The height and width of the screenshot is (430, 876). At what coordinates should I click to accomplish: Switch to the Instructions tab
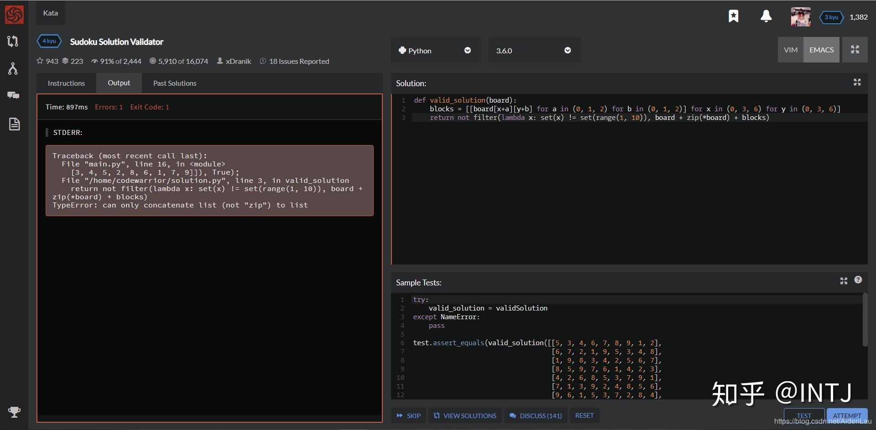coord(66,83)
